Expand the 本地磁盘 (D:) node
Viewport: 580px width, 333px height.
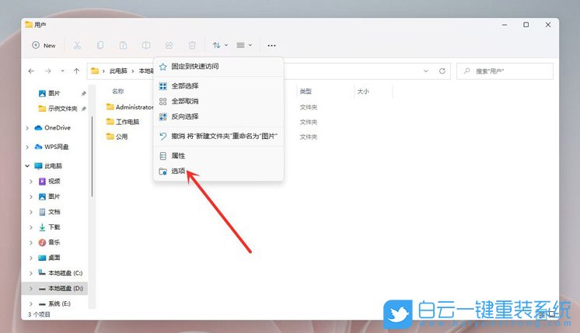coord(31,289)
